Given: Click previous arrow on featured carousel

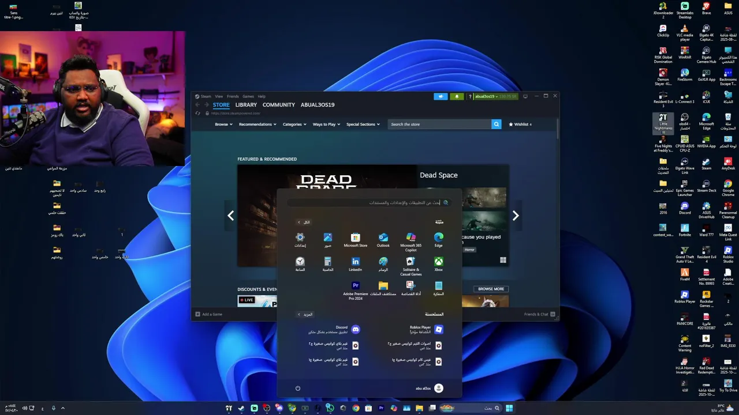Looking at the screenshot, I should [x=230, y=216].
